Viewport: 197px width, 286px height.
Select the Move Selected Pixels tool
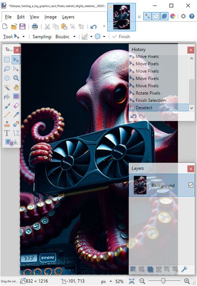click(x=16, y=60)
